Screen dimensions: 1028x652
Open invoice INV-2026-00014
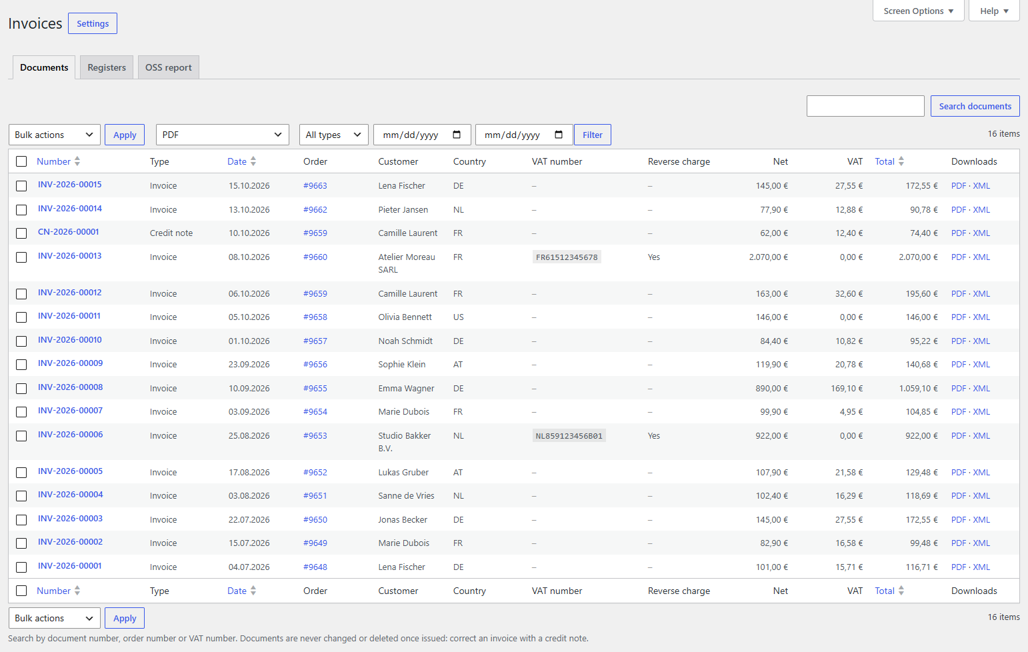70,209
